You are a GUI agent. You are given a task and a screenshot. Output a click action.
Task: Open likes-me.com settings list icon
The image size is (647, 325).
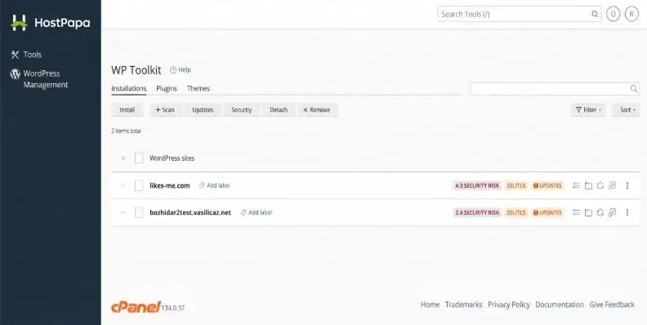point(577,185)
